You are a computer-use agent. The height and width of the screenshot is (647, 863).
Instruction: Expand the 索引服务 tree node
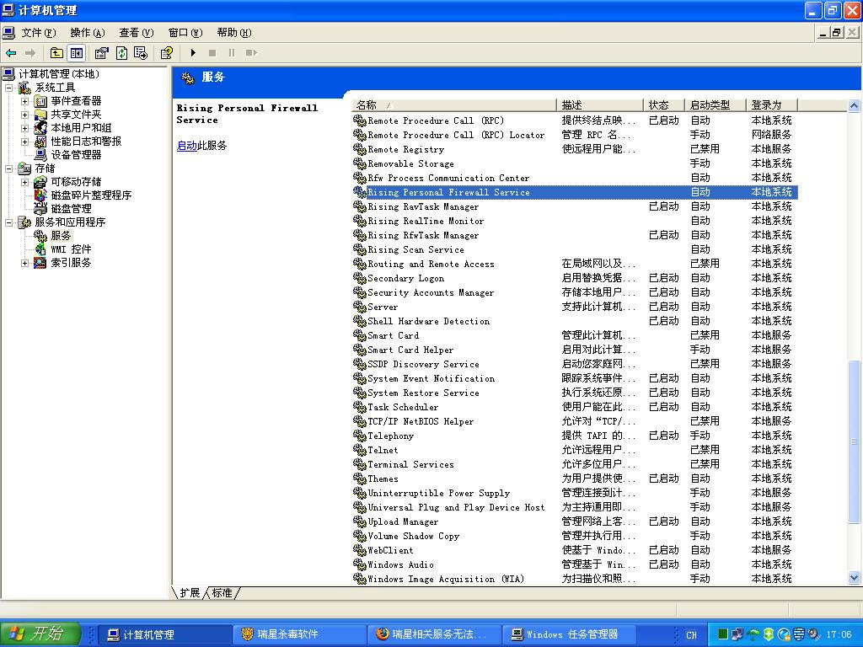pos(25,263)
